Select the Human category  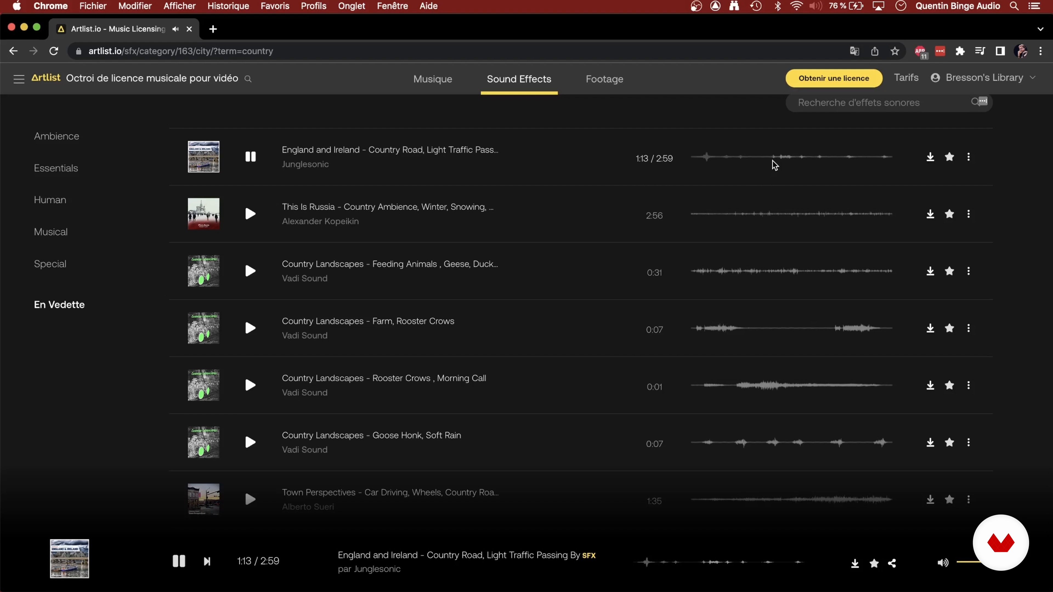[50, 200]
